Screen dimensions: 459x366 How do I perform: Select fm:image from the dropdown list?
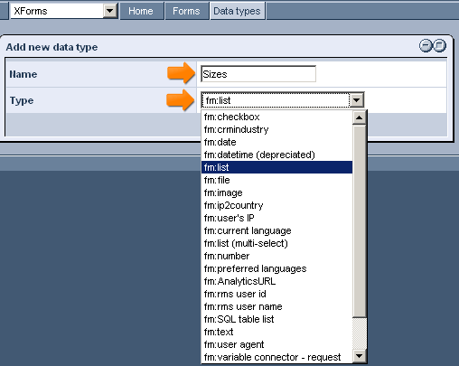(276, 192)
